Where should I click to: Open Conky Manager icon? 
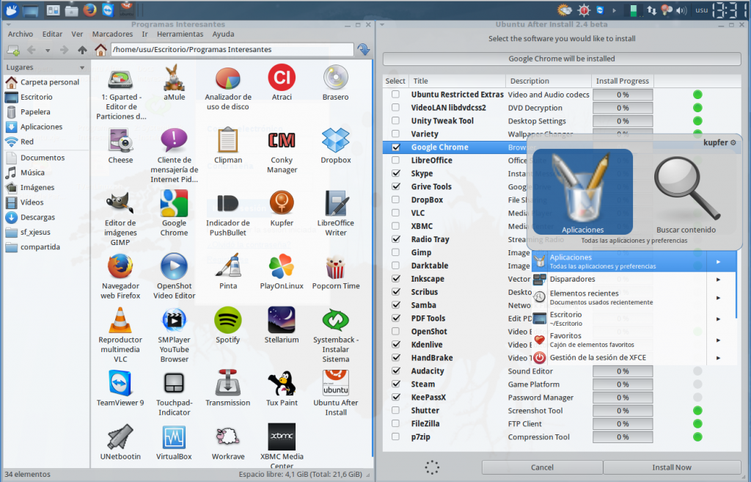tap(282, 140)
